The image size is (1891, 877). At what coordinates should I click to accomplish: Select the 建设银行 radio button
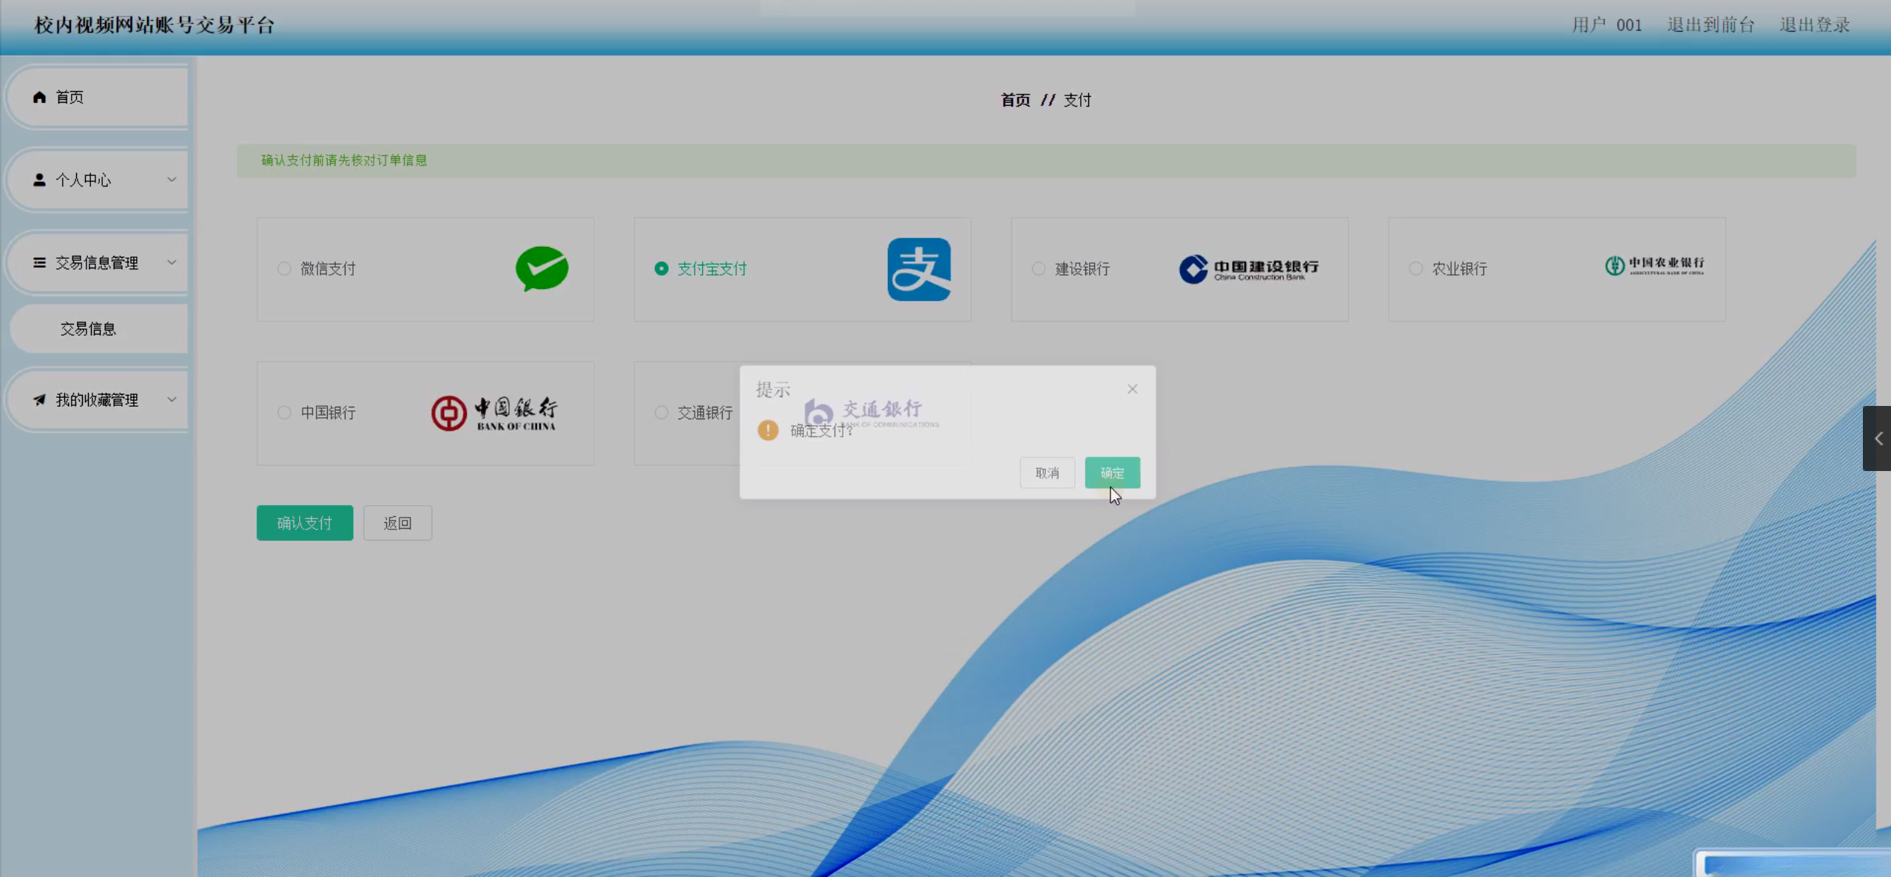pos(1039,268)
